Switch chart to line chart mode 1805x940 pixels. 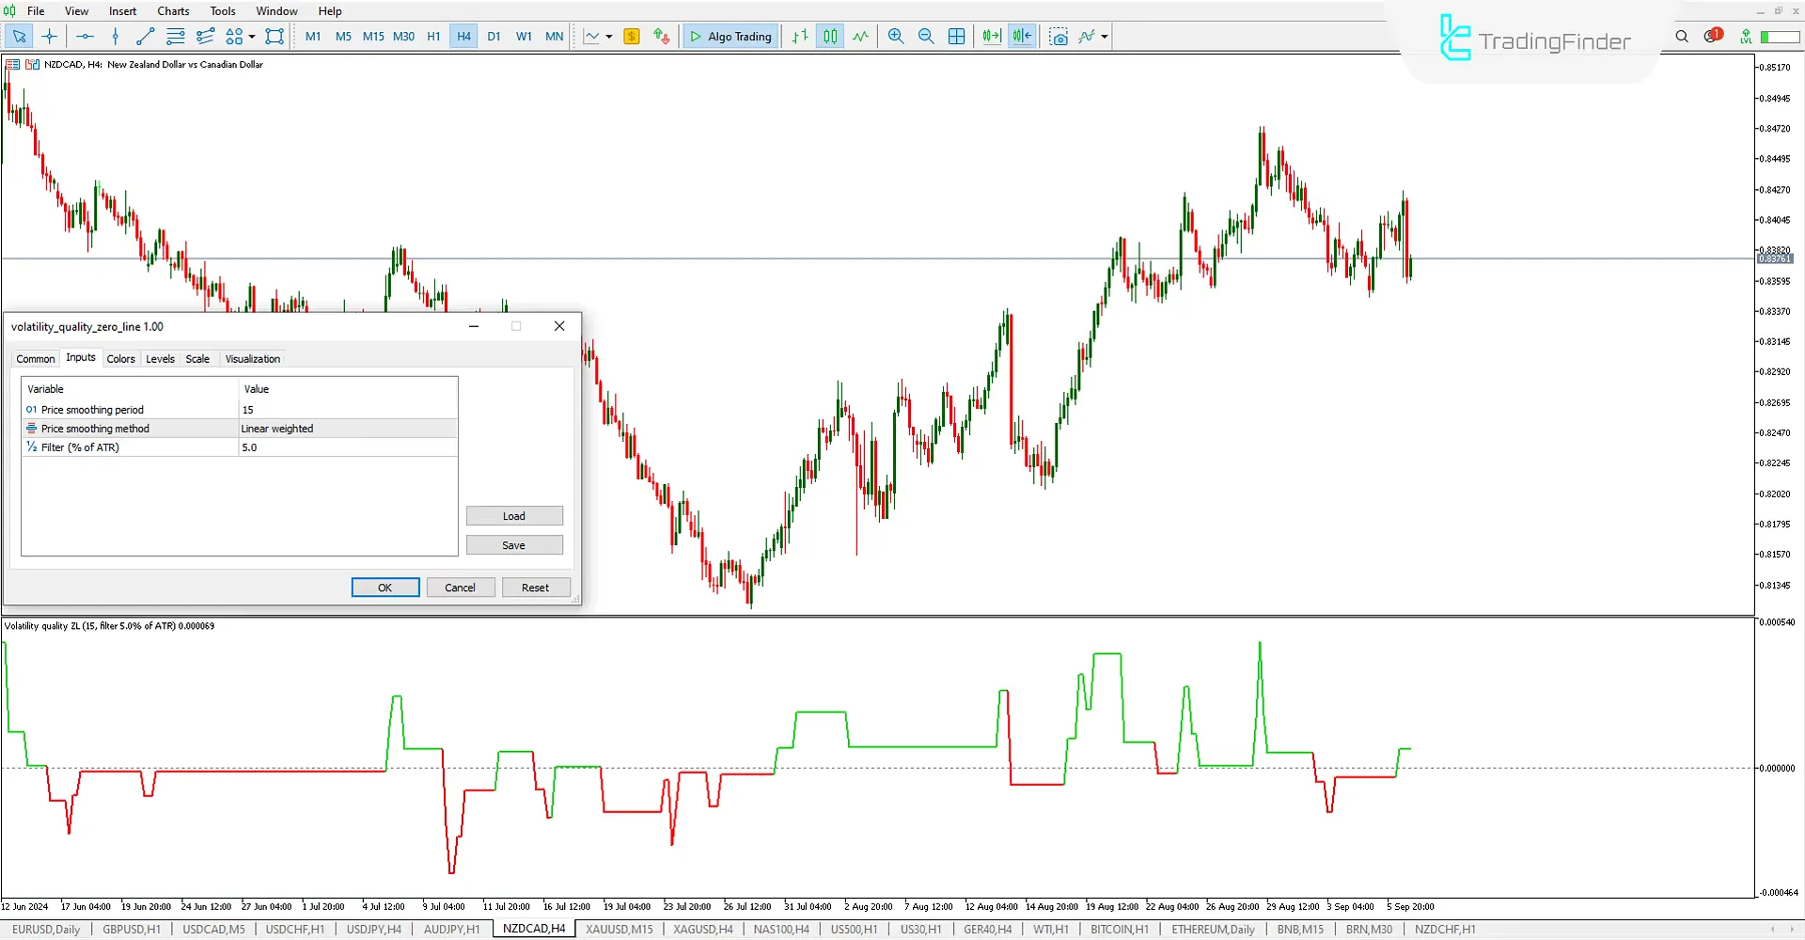pos(861,36)
